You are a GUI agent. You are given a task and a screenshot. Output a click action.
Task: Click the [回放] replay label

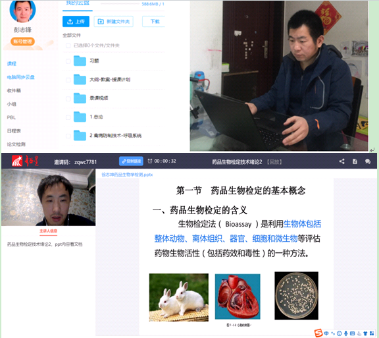click(274, 161)
